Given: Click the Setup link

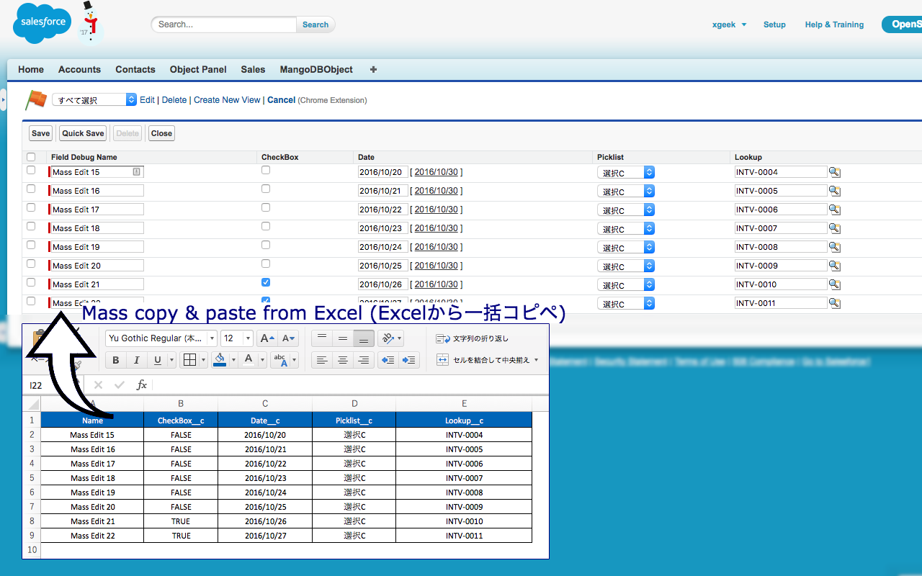Looking at the screenshot, I should (774, 24).
